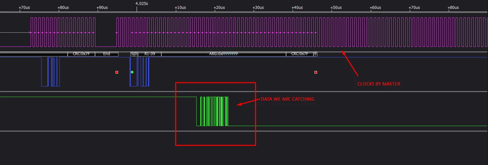Click the +90us ruler label
Viewport: 488px width, 165px height.
pyautogui.click(x=102, y=7)
